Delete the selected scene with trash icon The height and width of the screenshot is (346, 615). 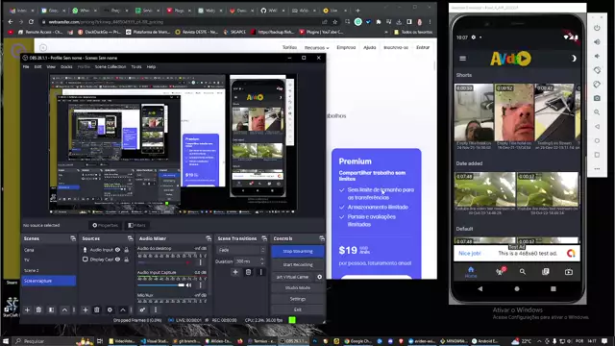pos(38,309)
